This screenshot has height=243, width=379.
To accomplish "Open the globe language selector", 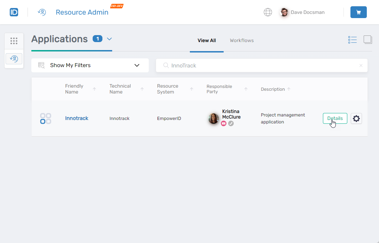I will (268, 12).
